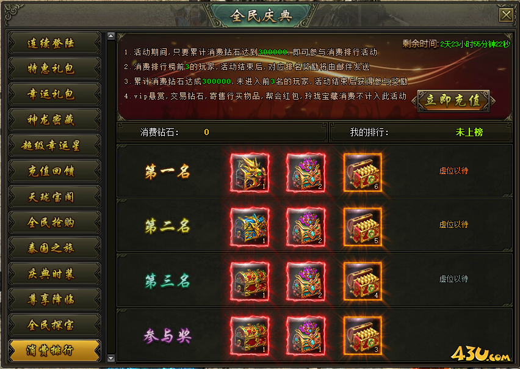The image size is (520, 369).
Task: Click first place gold ingot chest icon
Action: 363,172
